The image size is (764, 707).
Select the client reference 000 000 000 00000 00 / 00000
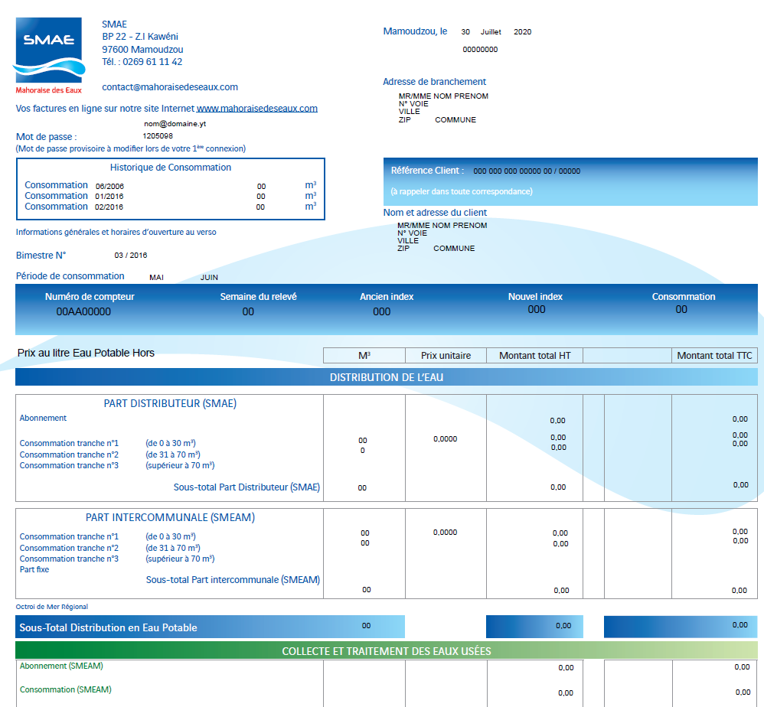(527, 171)
